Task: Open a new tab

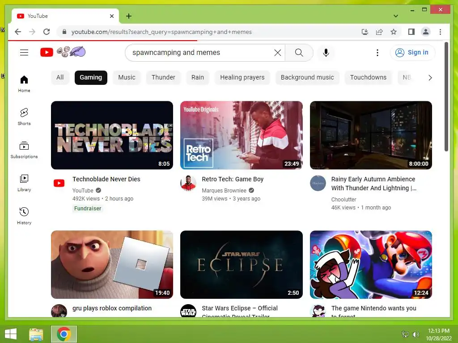Action: pos(129,16)
